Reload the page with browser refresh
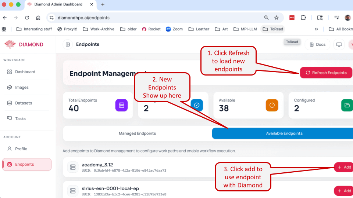 (27, 18)
